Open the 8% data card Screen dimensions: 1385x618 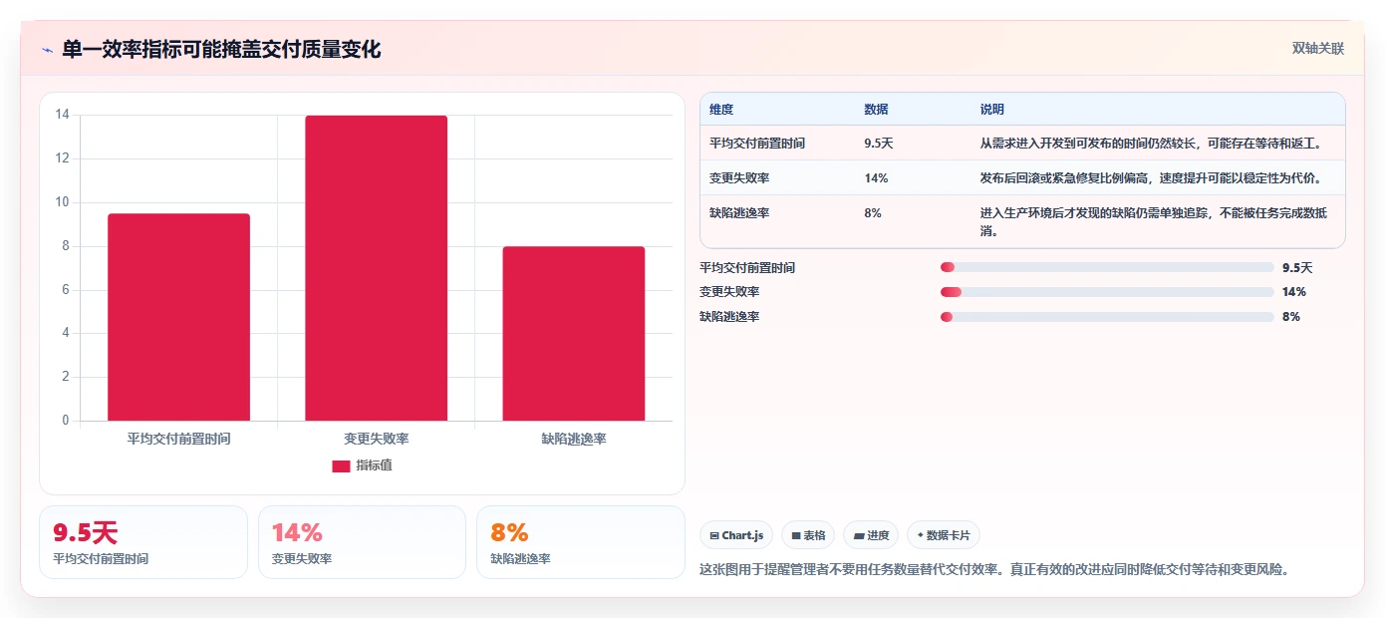point(581,542)
